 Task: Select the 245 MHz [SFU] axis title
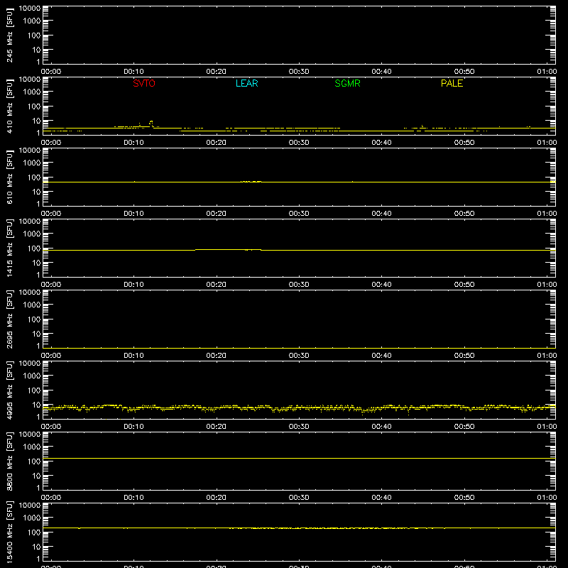9,35
